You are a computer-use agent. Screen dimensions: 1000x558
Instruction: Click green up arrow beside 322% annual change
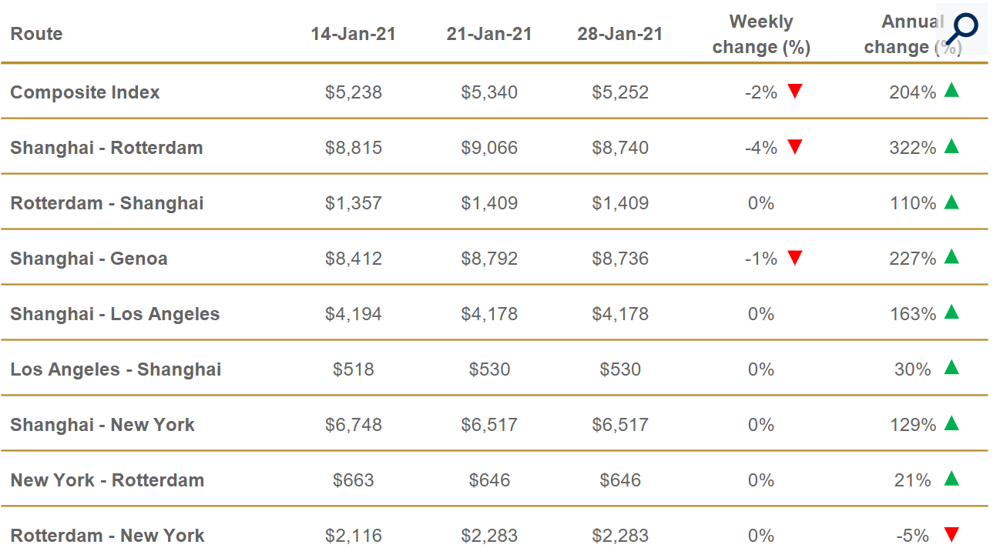[951, 146]
